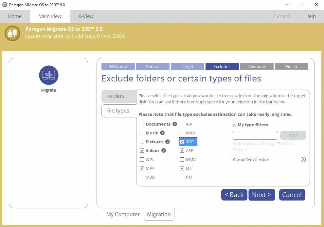Switch to the X-View tab
The height and width of the screenshot is (227, 324).
coord(86,16)
